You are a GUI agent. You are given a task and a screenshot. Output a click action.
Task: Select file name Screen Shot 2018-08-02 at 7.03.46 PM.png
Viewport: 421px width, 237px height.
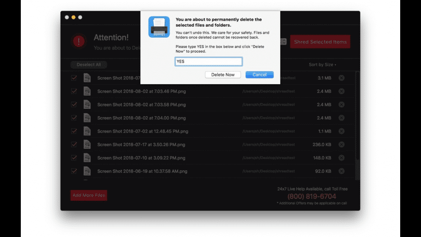(x=141, y=91)
